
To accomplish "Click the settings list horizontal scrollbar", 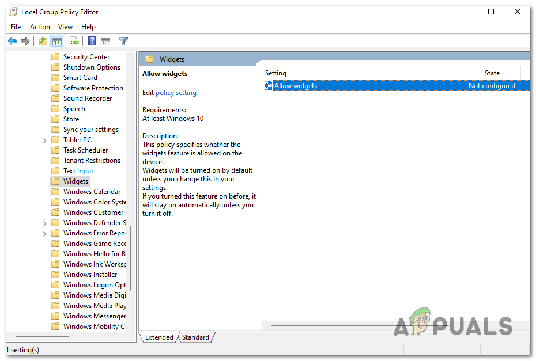I will coord(359,326).
